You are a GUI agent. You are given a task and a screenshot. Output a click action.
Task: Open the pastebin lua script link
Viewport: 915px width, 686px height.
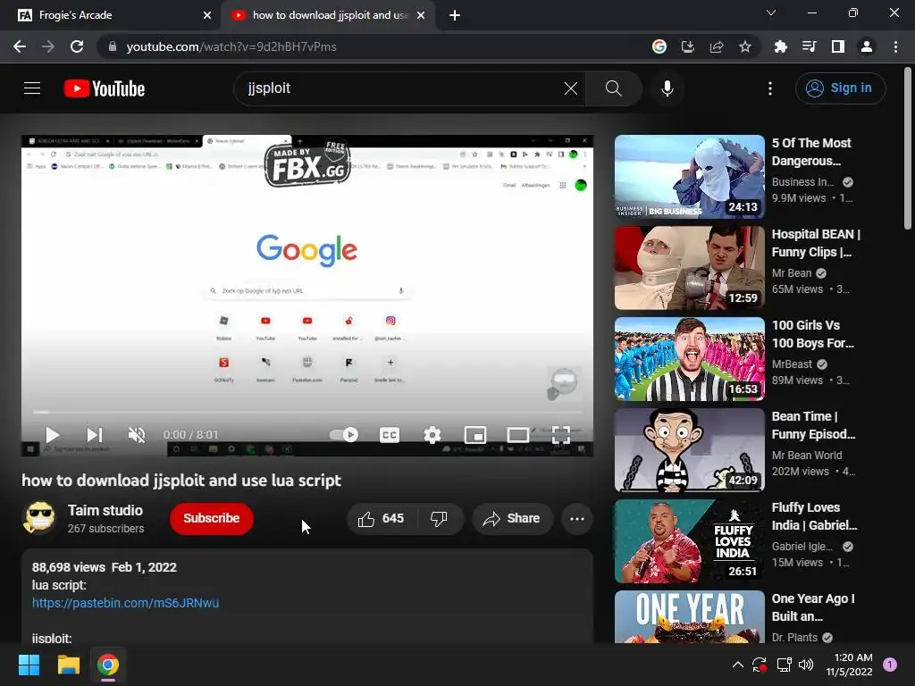[x=125, y=603]
